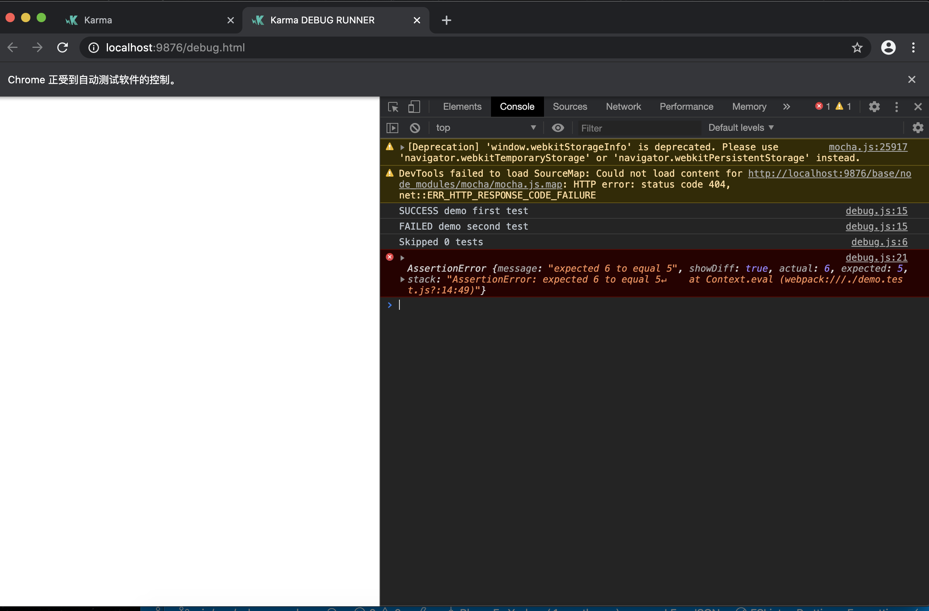The image size is (929, 611).
Task: Click the console prompt input line
Action: coord(660,305)
